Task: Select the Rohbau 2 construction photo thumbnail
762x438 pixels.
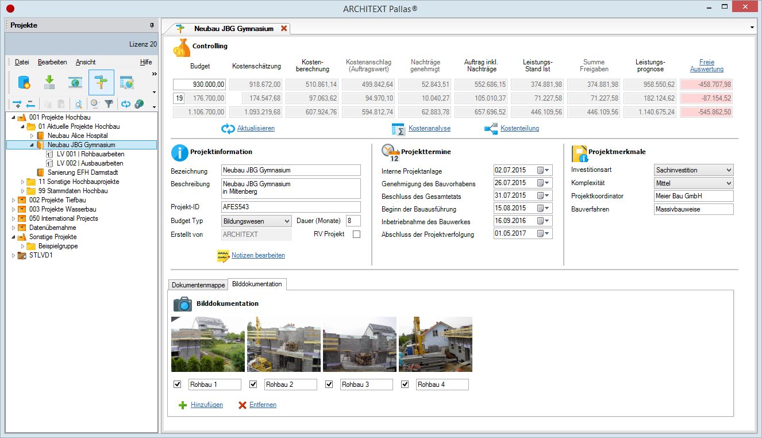Action: 284,344
